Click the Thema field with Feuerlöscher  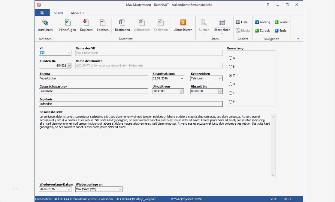93,78
